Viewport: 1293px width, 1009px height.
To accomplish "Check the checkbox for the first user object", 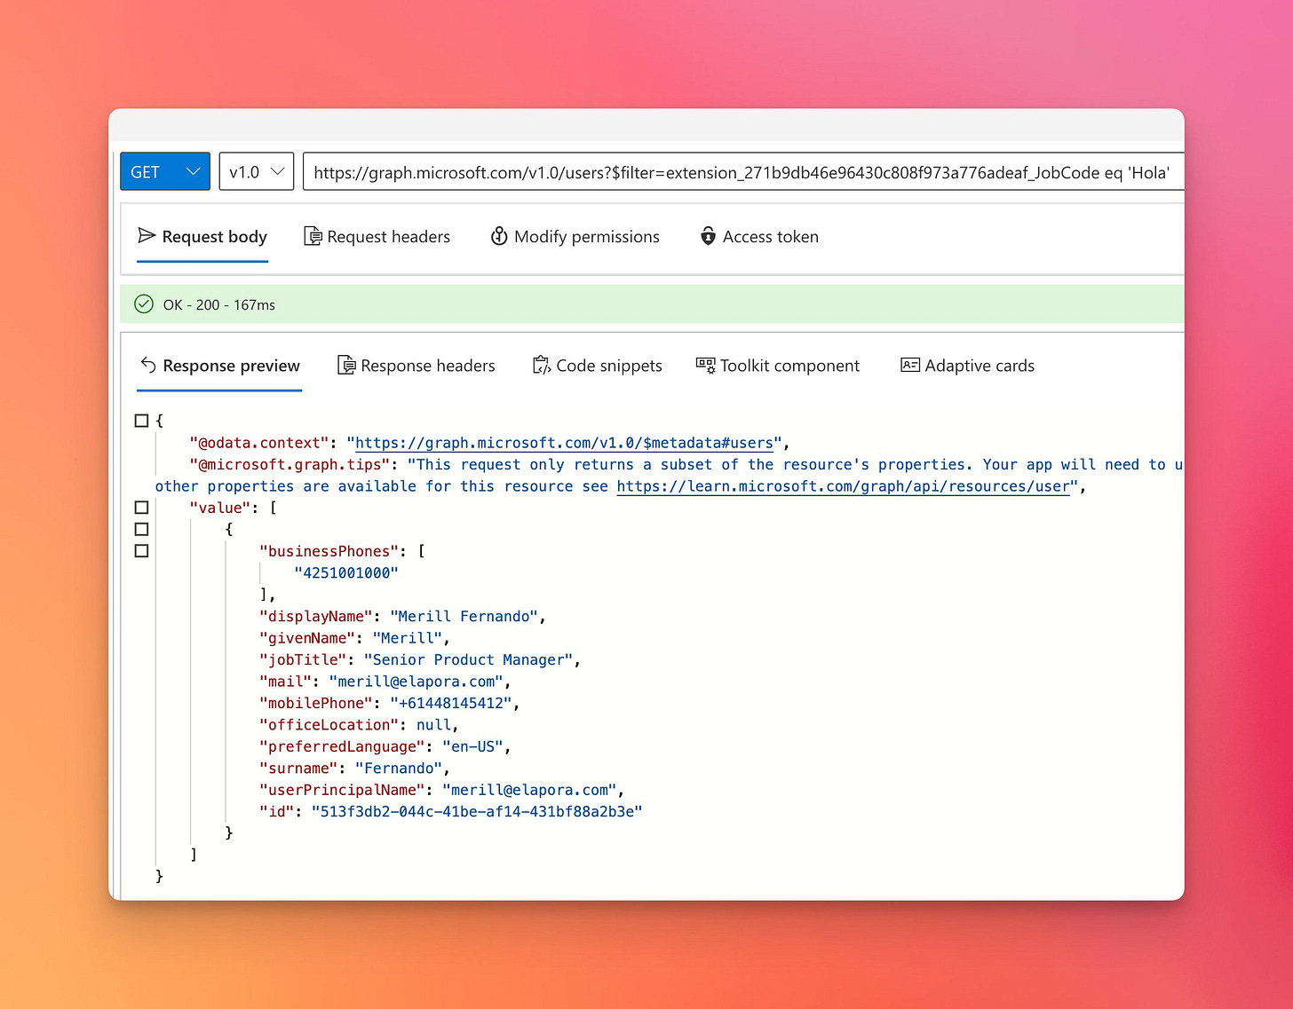I will coord(141,529).
